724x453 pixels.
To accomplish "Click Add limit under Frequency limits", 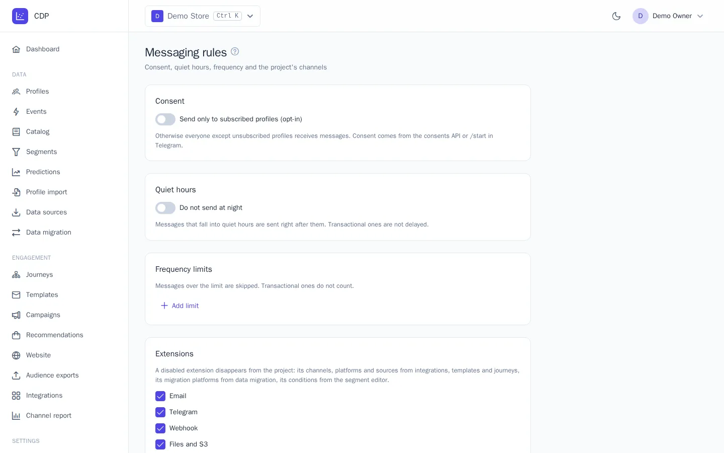I will tap(179, 306).
